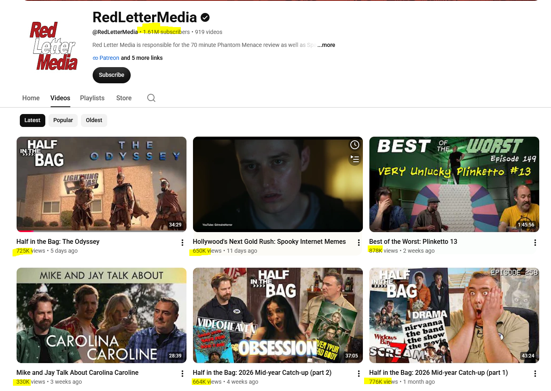Open options menu for Half in the Bag: The Odyssey
The width and height of the screenshot is (551, 391).
pos(182,243)
